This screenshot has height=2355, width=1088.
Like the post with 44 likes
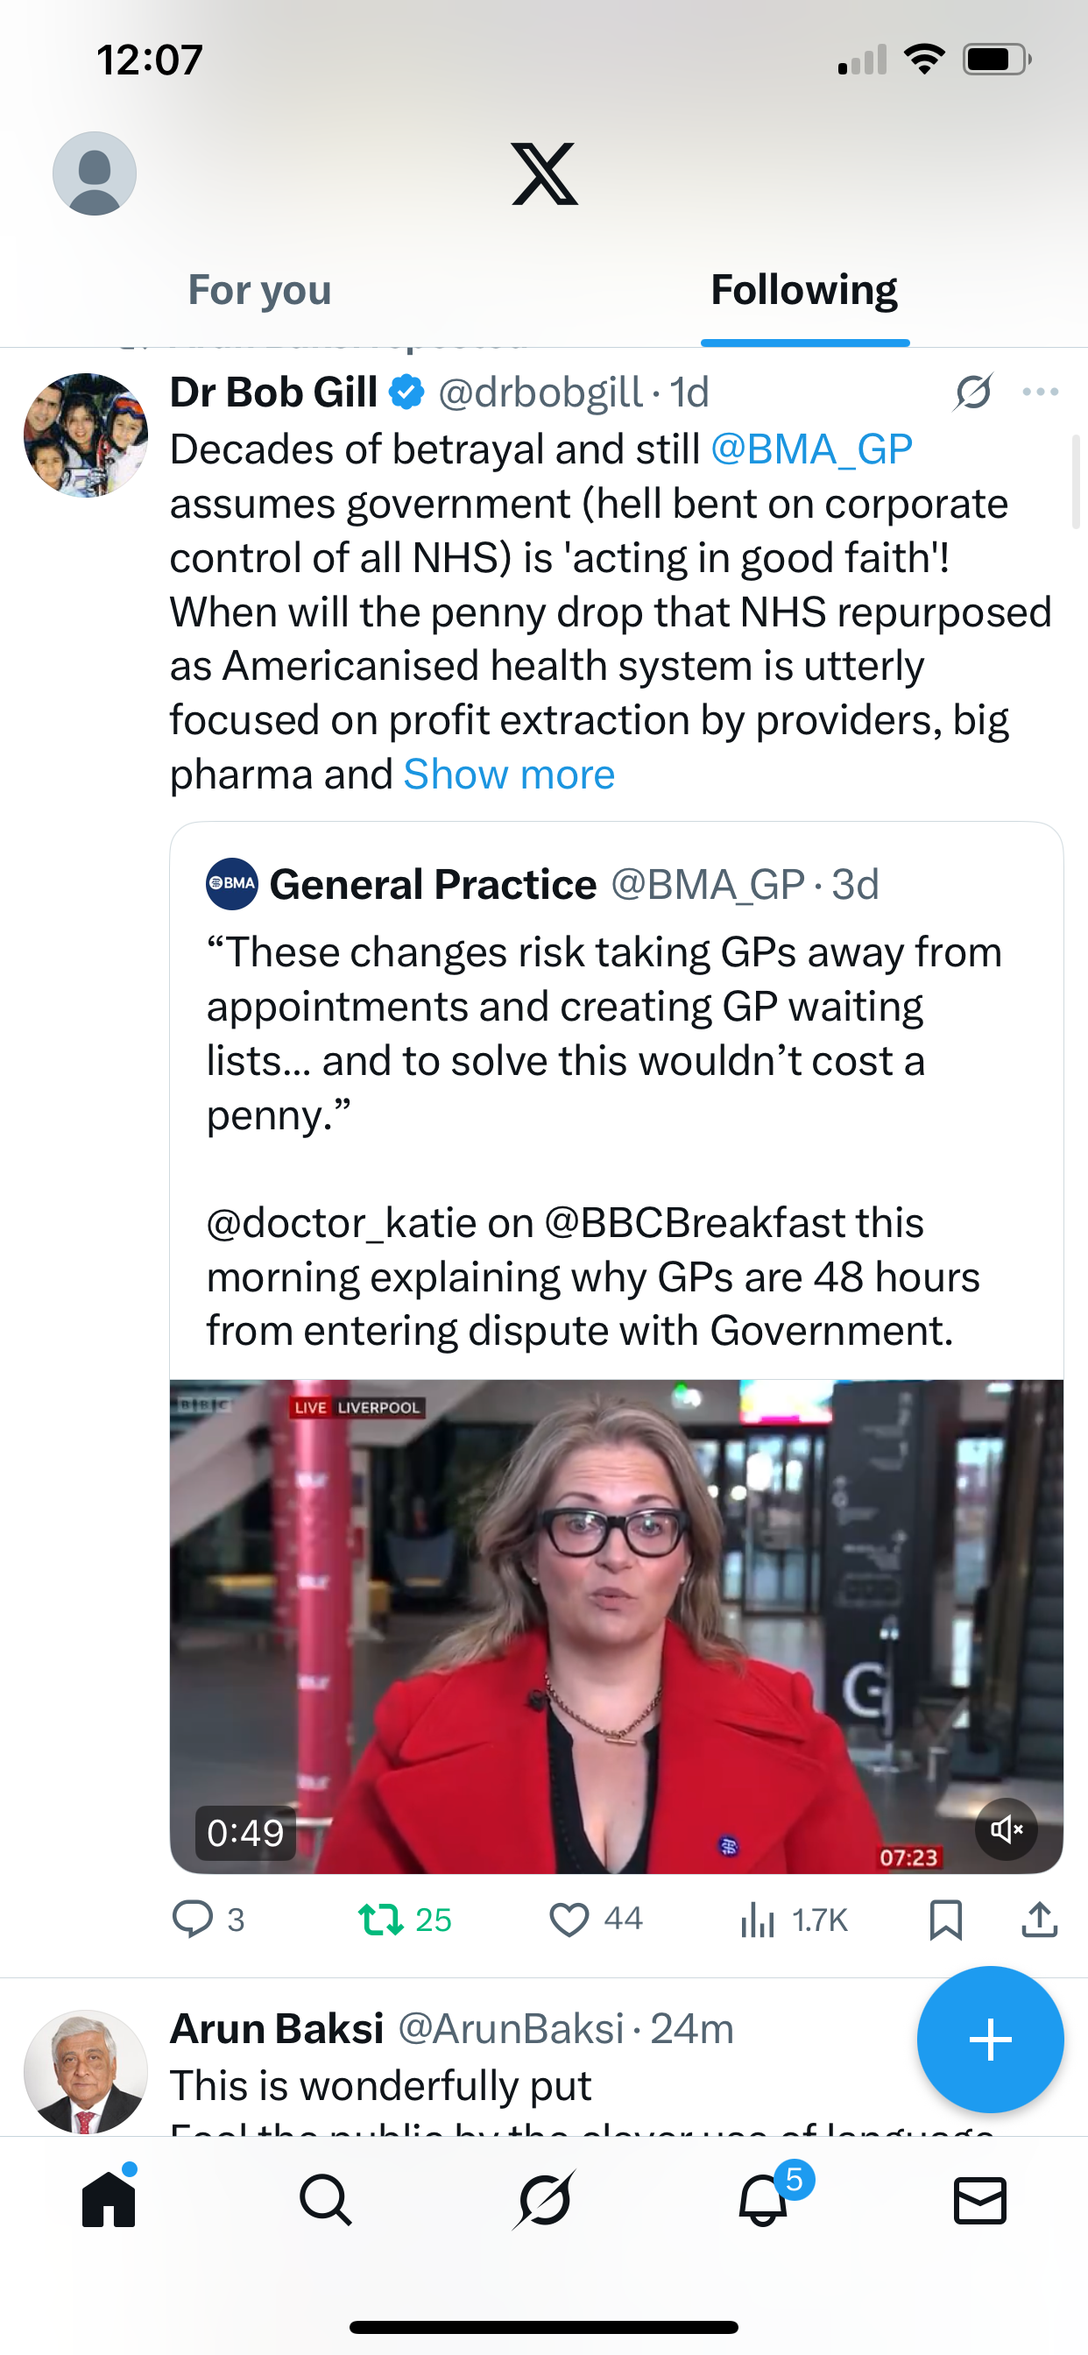coord(569,1919)
